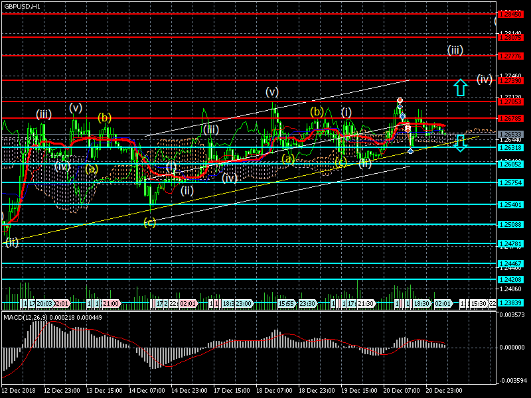The image size is (531, 398).
Task: Click the cyan down arrow near current price
Action: coord(460,142)
